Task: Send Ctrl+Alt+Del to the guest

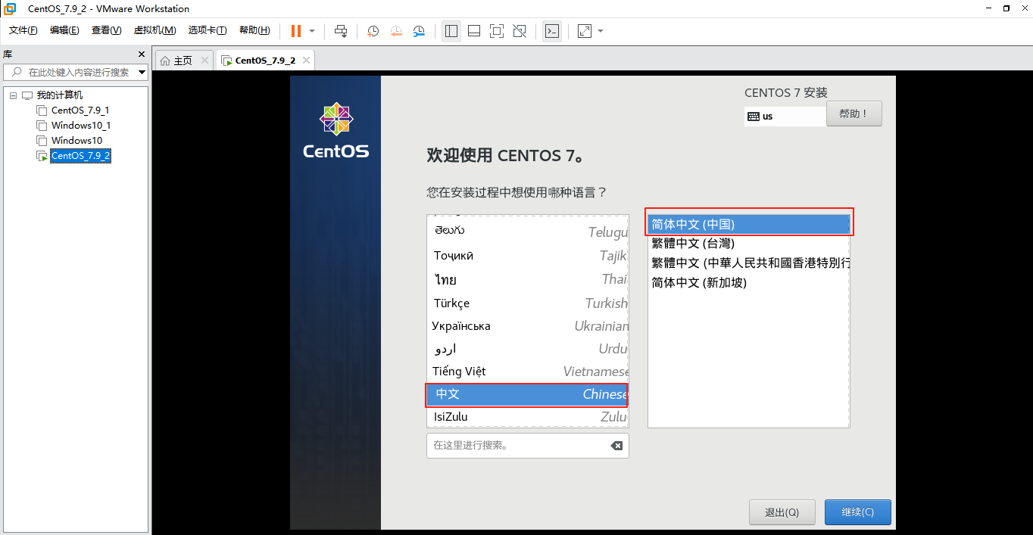Action: click(341, 31)
